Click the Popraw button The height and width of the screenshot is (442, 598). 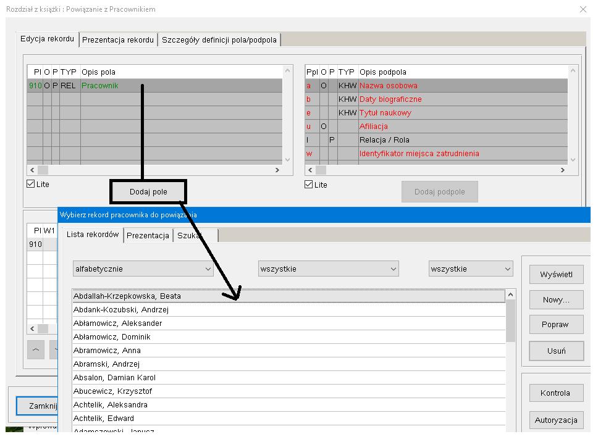tap(557, 325)
